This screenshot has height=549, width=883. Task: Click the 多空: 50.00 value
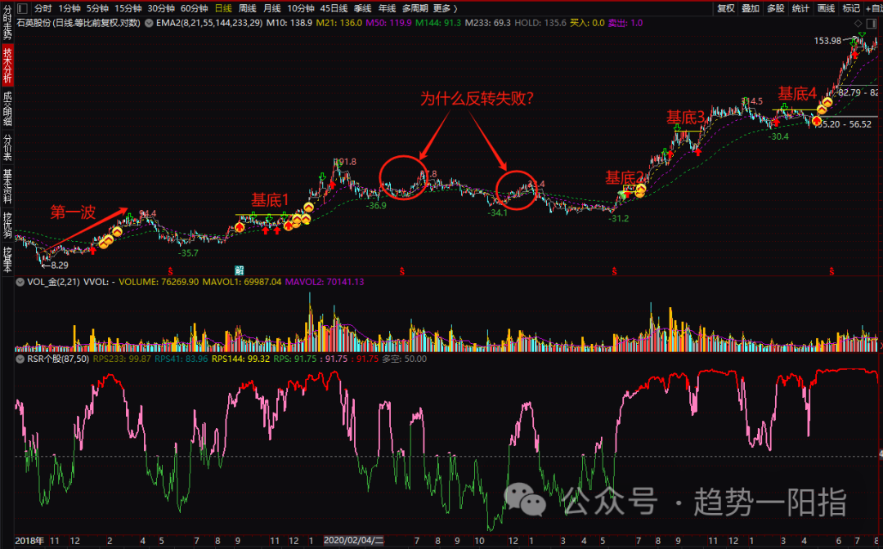point(405,359)
